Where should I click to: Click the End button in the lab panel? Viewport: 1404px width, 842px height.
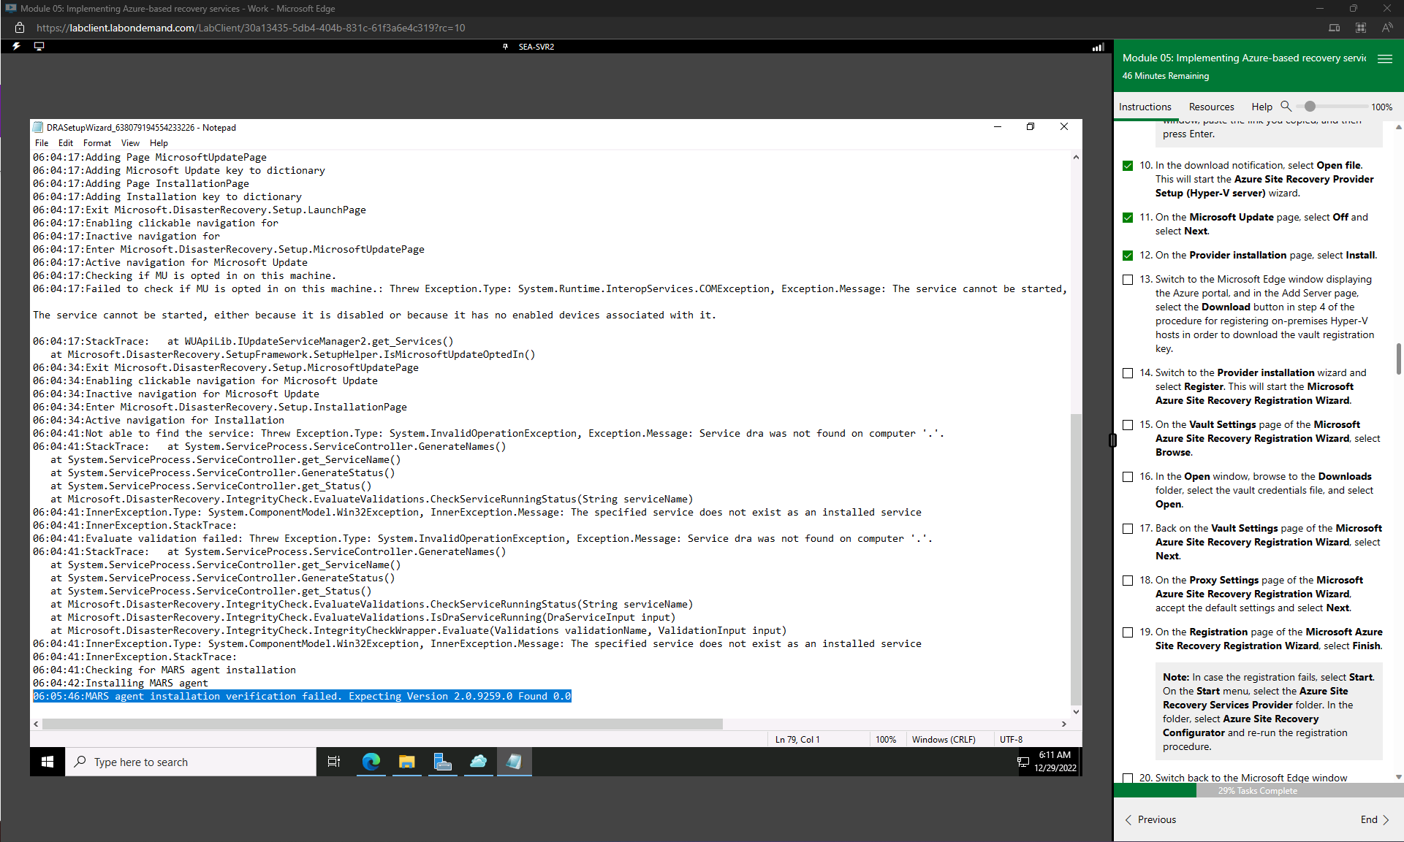1372,819
